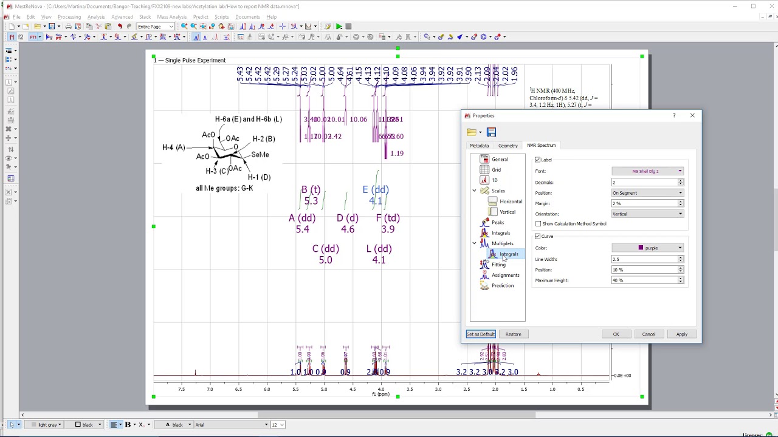Uncheck the Curve checkbox
This screenshot has height=437, width=778.
[538, 236]
